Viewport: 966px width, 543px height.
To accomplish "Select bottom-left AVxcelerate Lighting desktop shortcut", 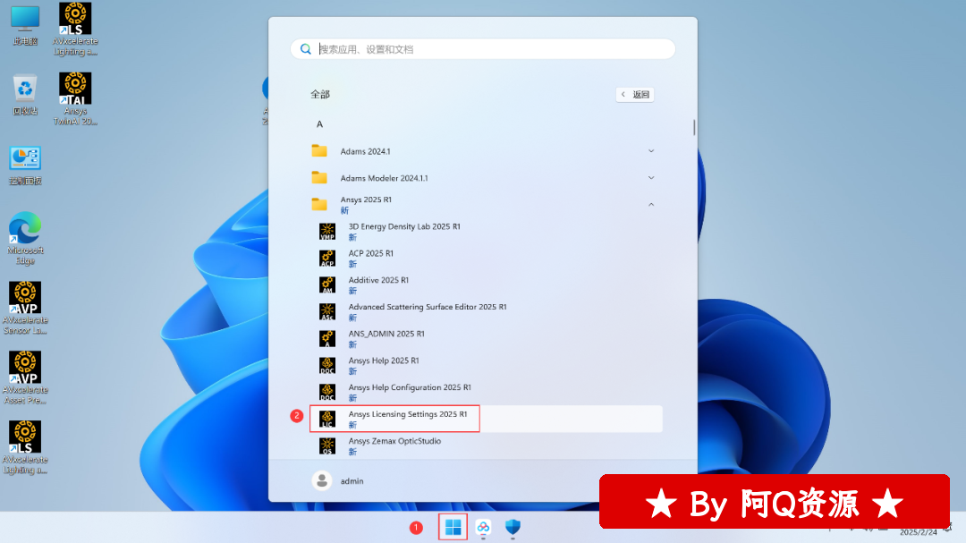I will pyautogui.click(x=25, y=447).
